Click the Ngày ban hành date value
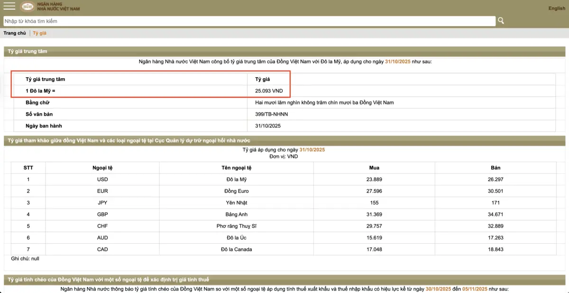The height and width of the screenshot is (293, 569). (x=268, y=126)
